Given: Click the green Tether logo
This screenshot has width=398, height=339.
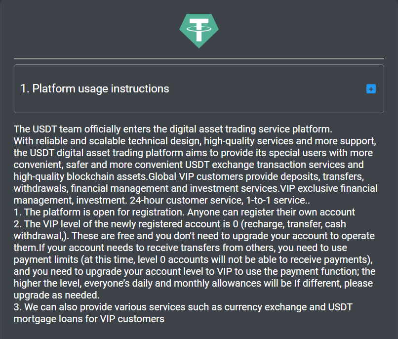Looking at the screenshot, I should [x=199, y=31].
